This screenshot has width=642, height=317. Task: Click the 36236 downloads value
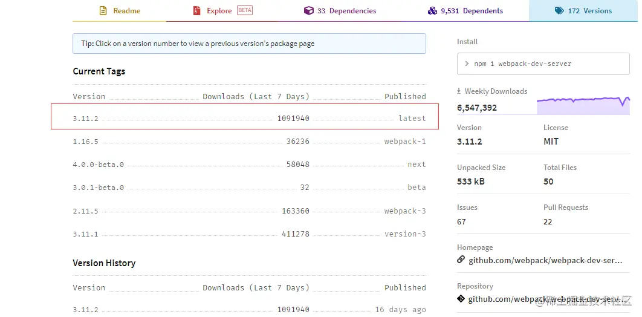(297, 142)
